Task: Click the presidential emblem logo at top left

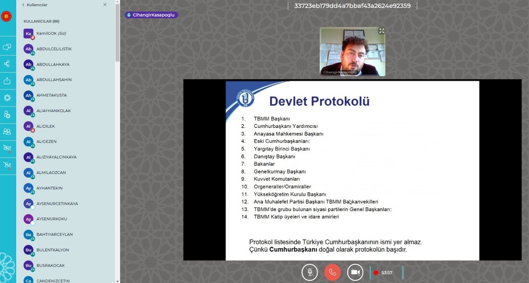Action: [7, 12]
